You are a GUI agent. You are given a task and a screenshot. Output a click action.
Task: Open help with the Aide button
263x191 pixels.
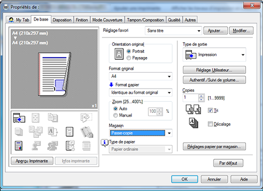[244, 179]
